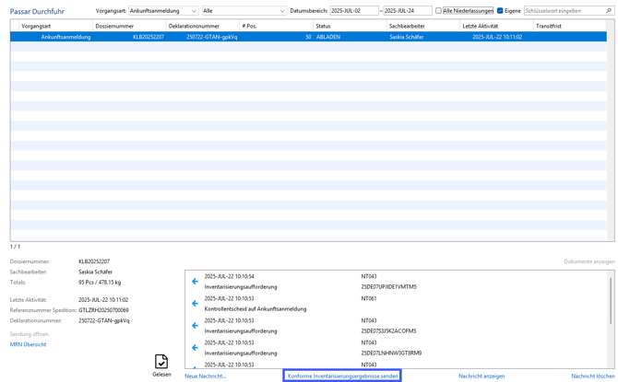This screenshot has width=618, height=382.
Task: Toggle the Alle Niederlassungen checkbox
Action: [x=438, y=11]
